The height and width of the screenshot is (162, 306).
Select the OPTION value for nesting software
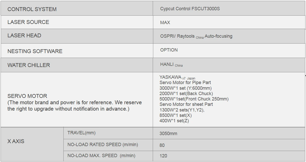[x=169, y=50]
